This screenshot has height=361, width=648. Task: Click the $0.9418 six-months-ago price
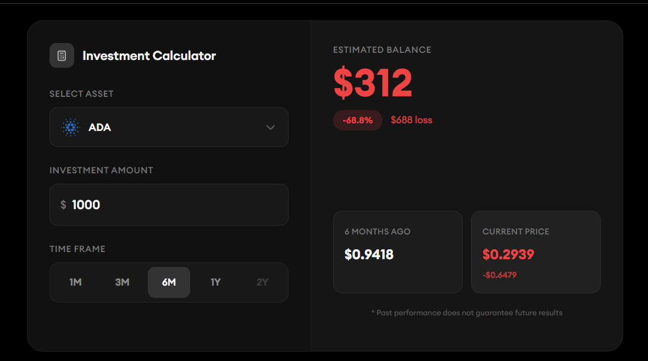[369, 254]
